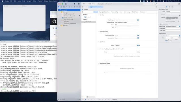Show the File inspector tab
The image size is (181, 102).
click(x=167, y=7)
